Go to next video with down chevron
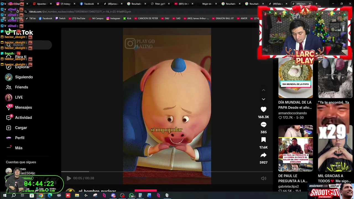The height and width of the screenshot is (199, 354). click(263, 99)
